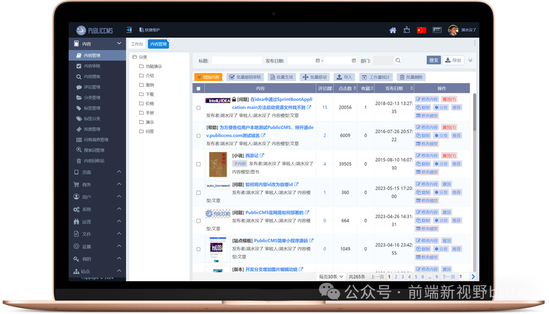Screen dimensions: 549x314
Task: Go to page 2 in the pagination bar
Action: click(396, 276)
